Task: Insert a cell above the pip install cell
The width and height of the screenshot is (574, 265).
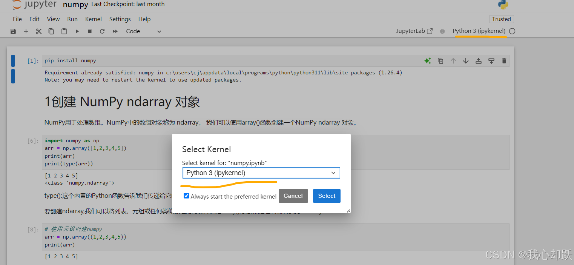Action: tap(479, 61)
